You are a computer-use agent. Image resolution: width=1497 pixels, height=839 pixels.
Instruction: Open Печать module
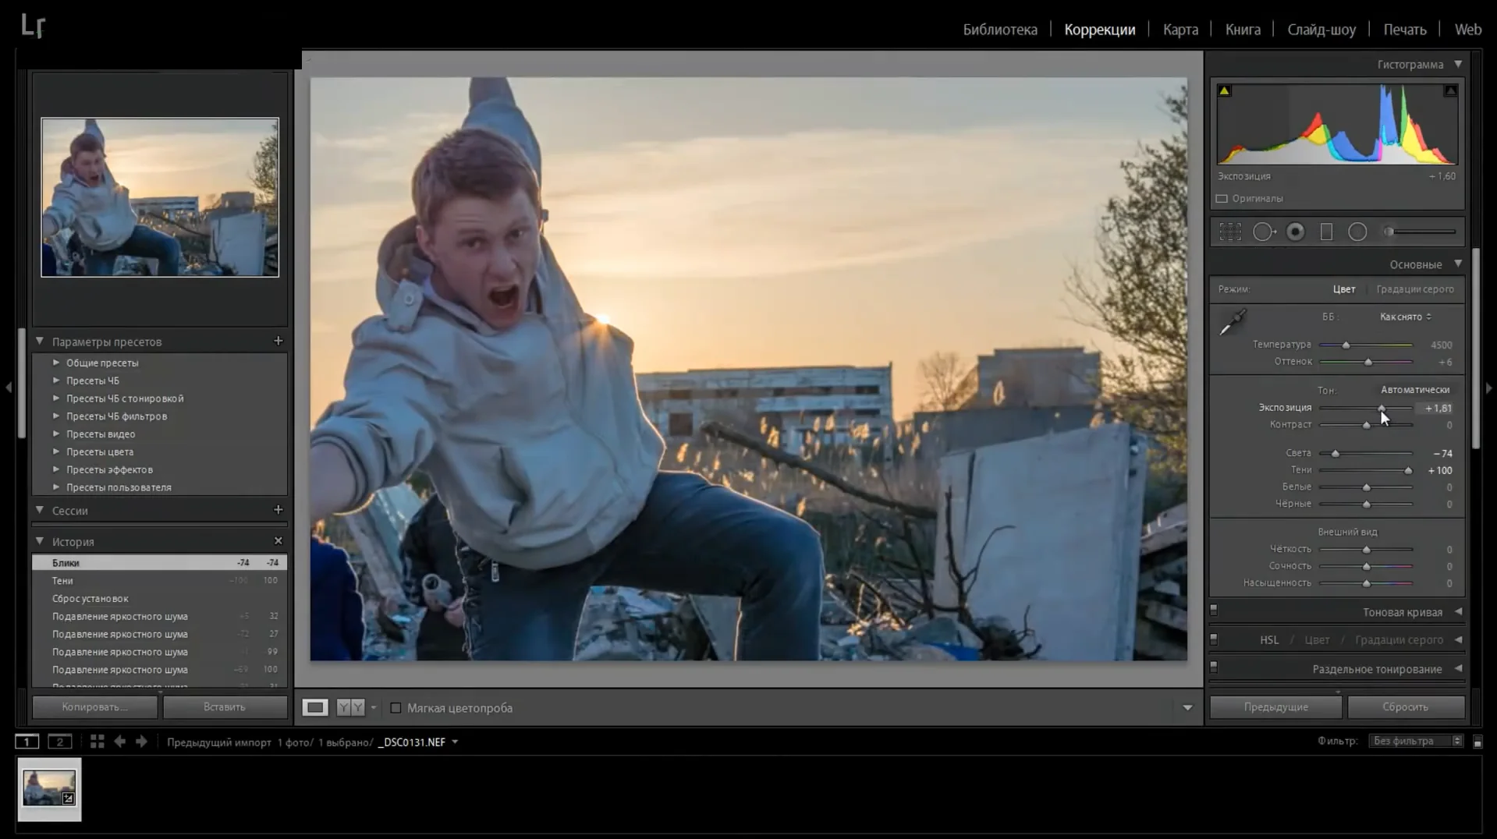point(1405,30)
